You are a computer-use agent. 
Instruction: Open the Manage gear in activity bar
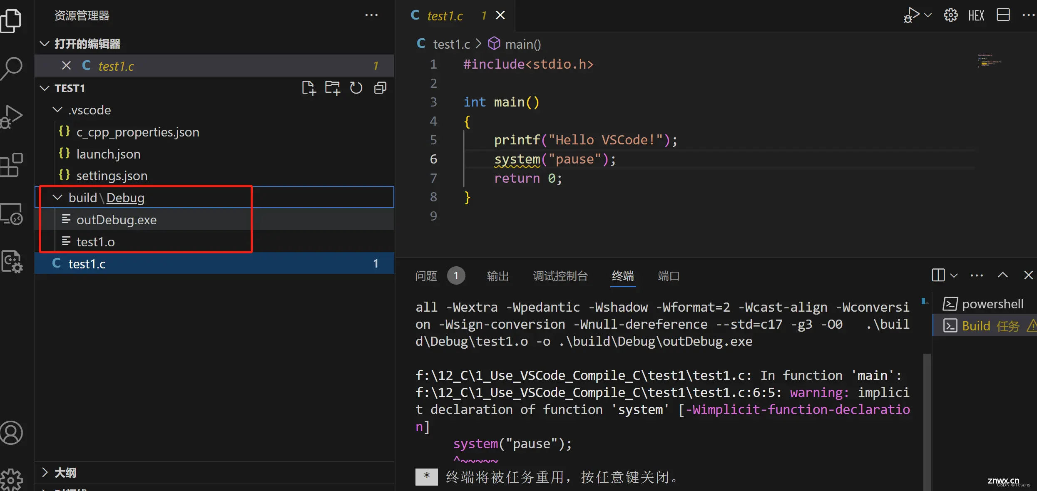(12, 479)
